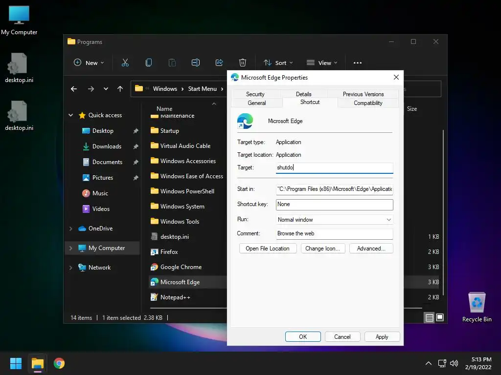Go back with the left arrow

74,89
